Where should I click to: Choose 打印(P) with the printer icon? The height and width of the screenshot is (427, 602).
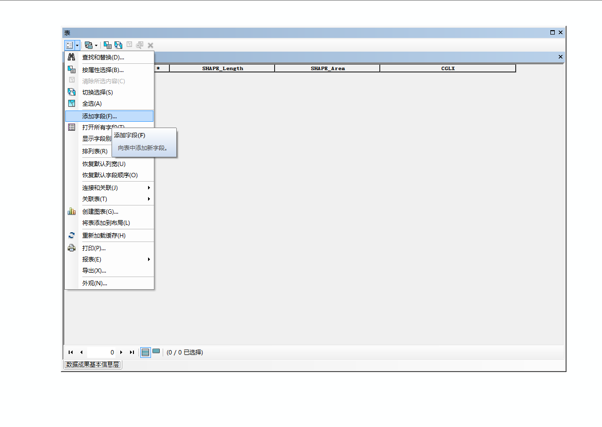point(110,248)
